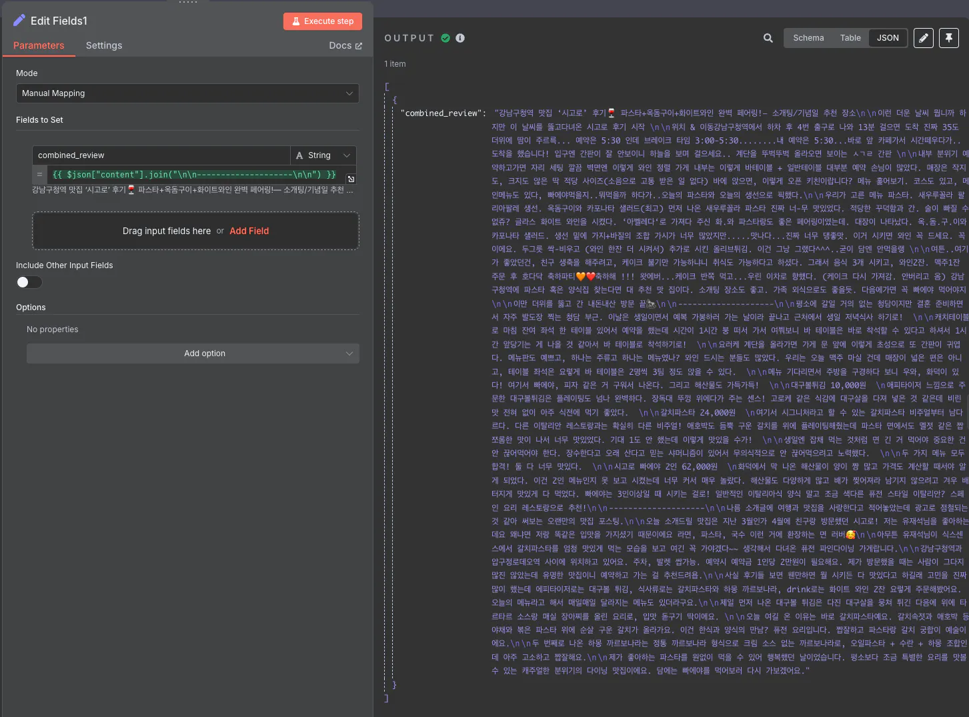969x717 pixels.
Task: Switch output view to Table
Action: click(x=850, y=38)
